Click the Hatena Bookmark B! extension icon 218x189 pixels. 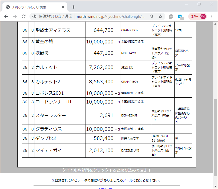tap(179, 16)
